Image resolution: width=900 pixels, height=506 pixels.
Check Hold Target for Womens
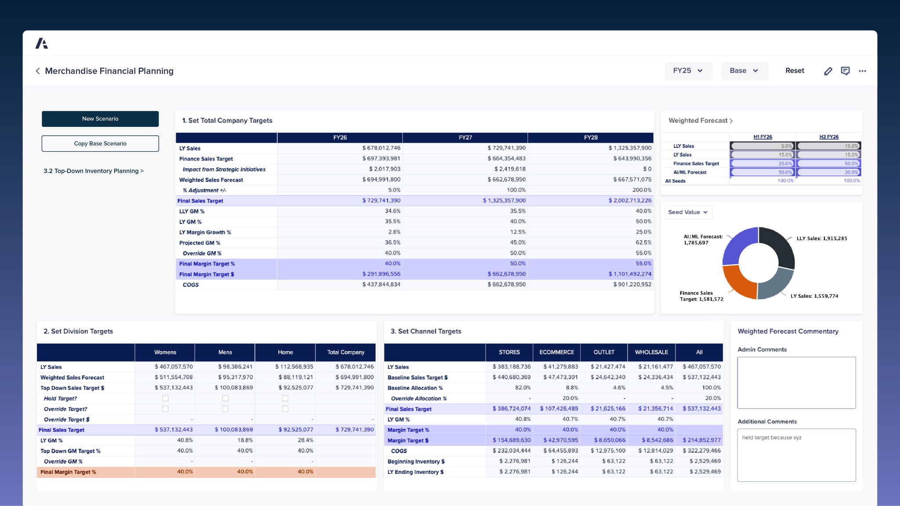point(165,398)
